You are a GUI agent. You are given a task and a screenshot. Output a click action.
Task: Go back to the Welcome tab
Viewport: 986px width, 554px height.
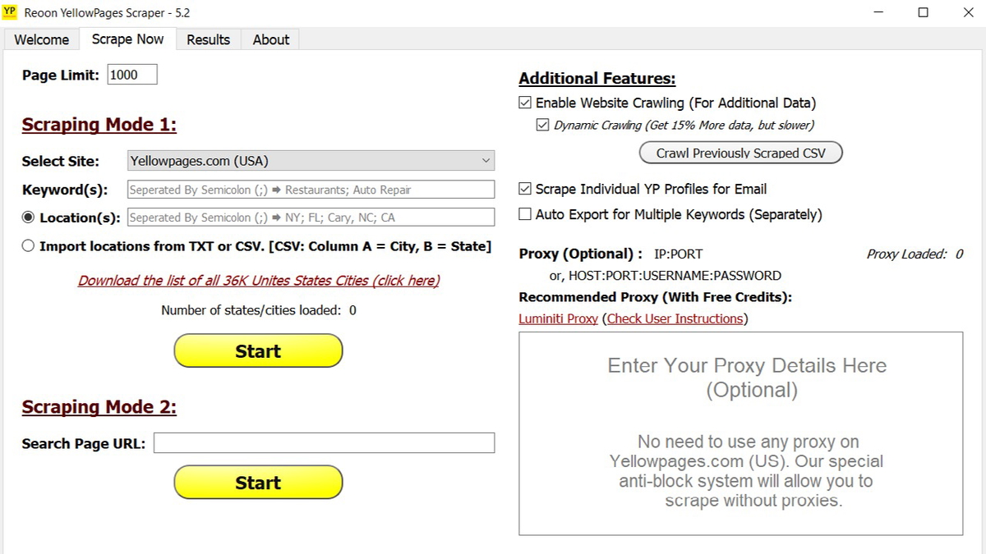41,39
